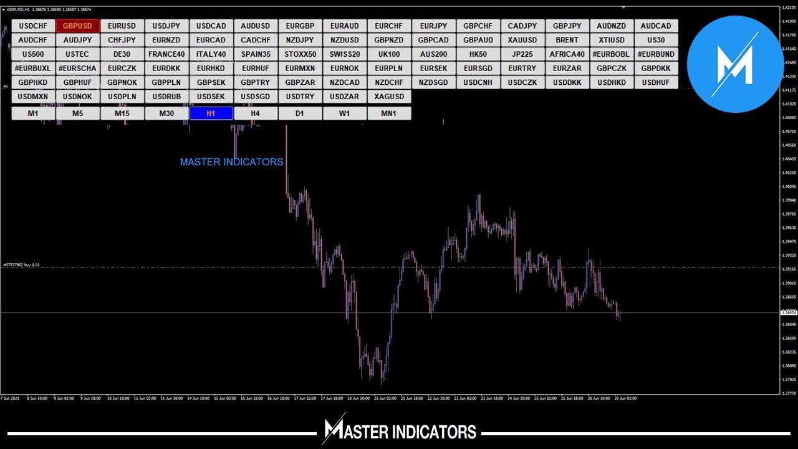Choose USDRUB symbol button
This screenshot has width=798, height=449.
166,97
